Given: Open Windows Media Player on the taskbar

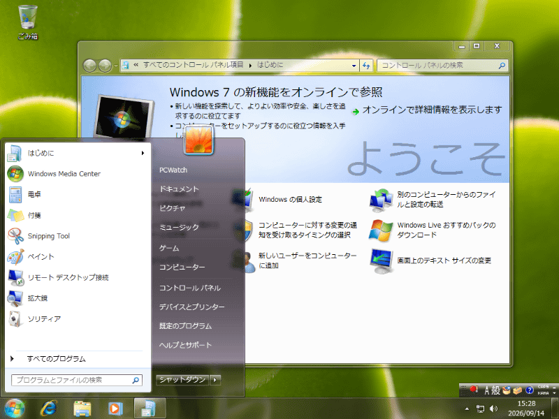Looking at the screenshot, I should click(115, 409).
